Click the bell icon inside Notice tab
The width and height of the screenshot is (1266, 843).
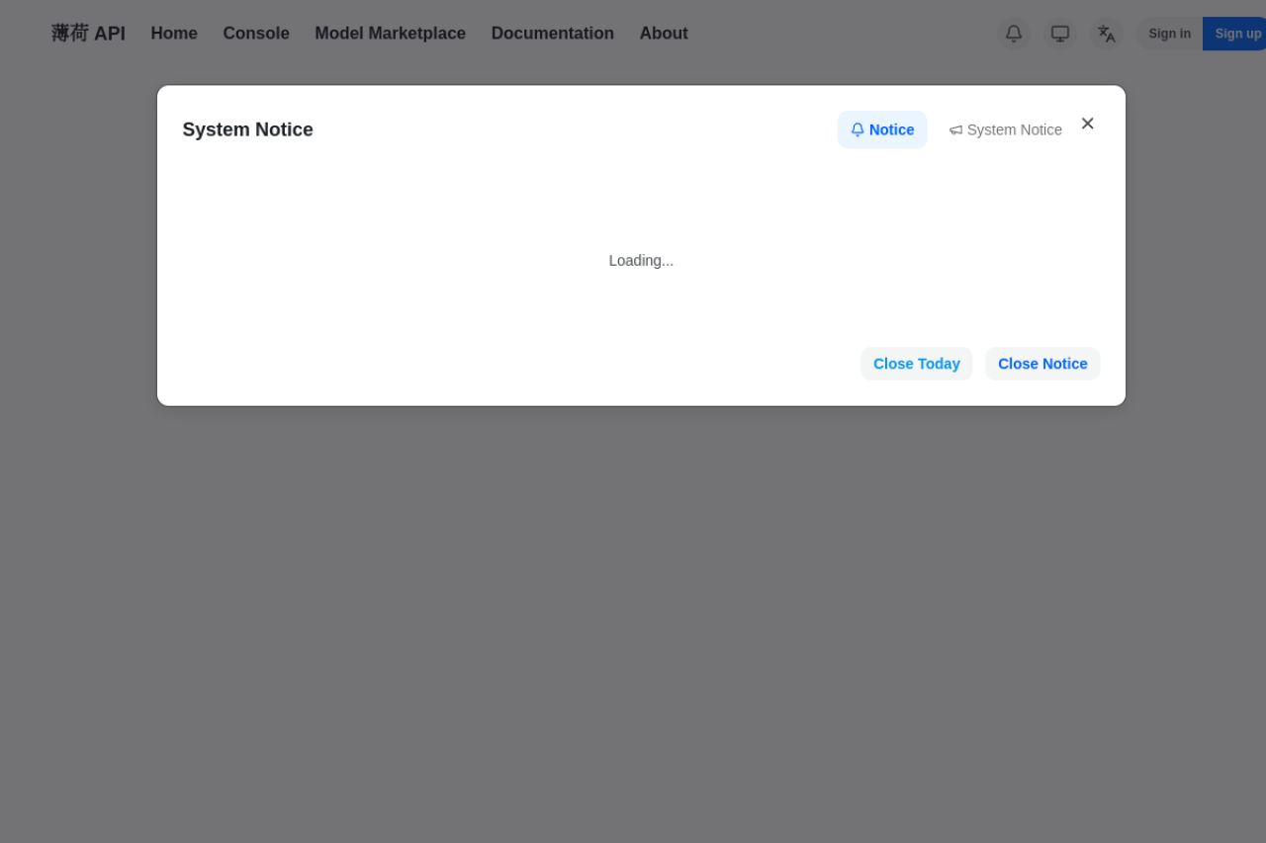(858, 129)
